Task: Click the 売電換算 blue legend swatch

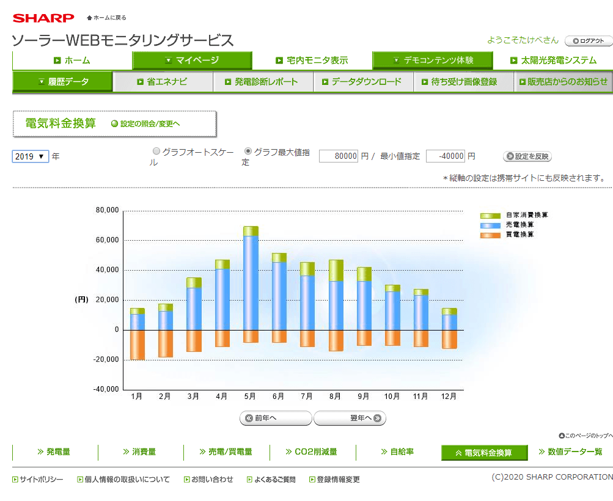Action: 490,225
